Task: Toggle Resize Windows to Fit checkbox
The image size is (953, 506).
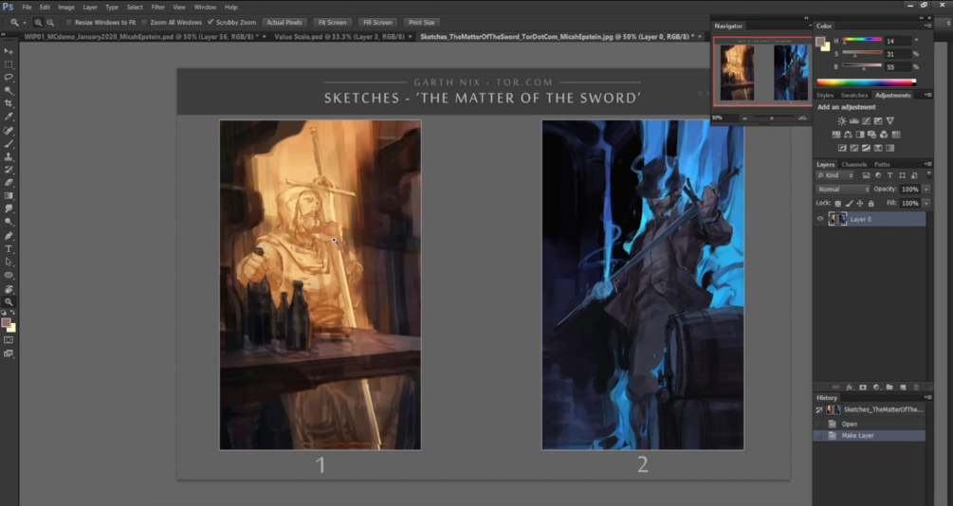Action: pyautogui.click(x=68, y=23)
